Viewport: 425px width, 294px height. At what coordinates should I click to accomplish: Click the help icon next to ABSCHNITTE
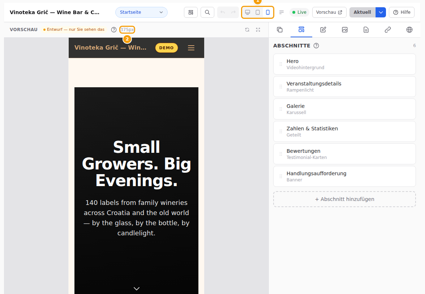point(316,46)
